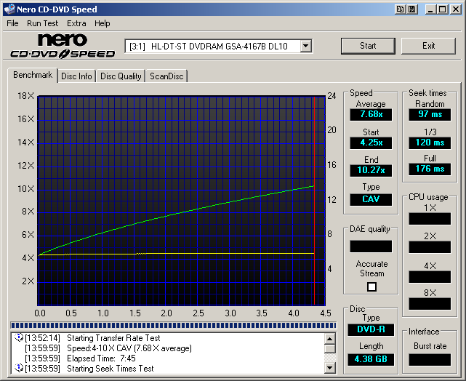Click the Nero CD-DVD Speed logo
The width and height of the screenshot is (466, 381).
click(x=63, y=46)
